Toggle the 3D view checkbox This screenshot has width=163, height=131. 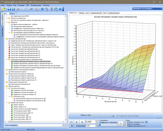[111, 116]
